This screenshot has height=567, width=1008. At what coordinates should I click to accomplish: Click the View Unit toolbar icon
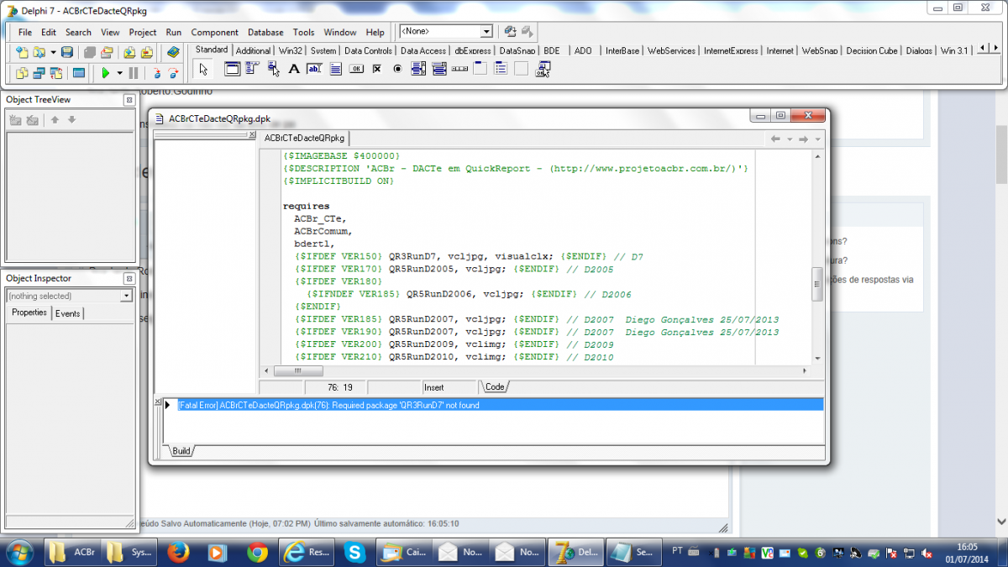coord(22,73)
